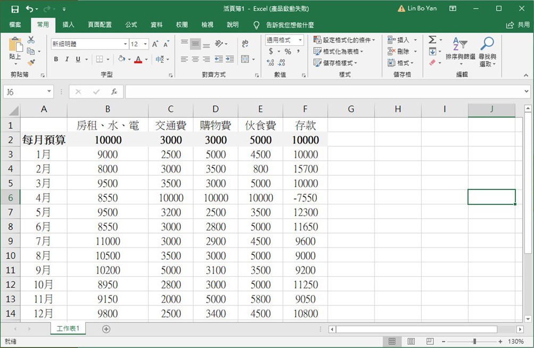Switch to the 插入 Insert tab
Viewport: 534px width, 348px height.
[x=68, y=24]
